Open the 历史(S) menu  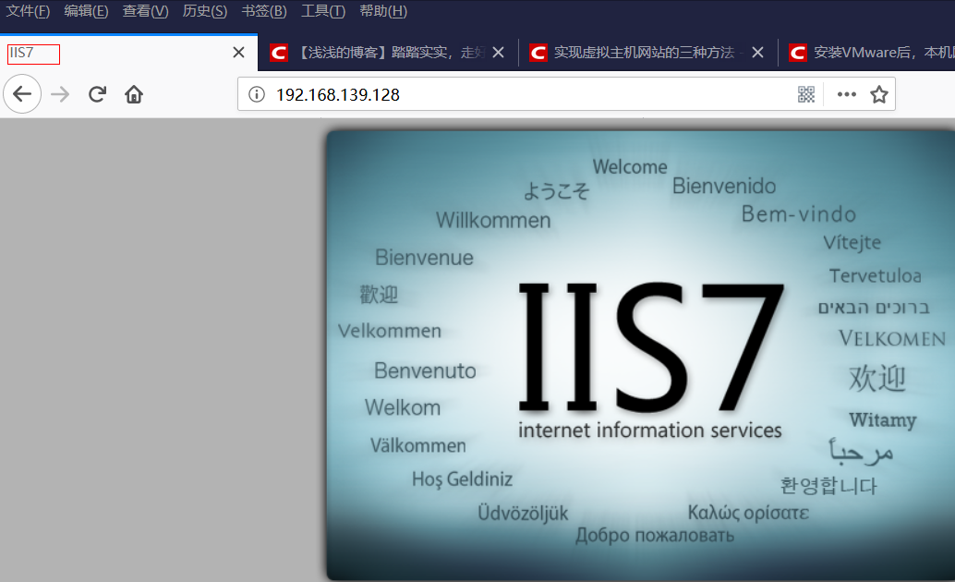pyautogui.click(x=205, y=11)
